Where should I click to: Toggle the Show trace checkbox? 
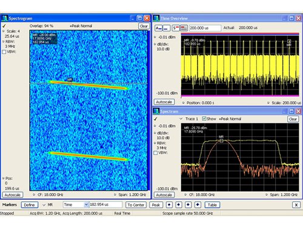tap(204, 119)
